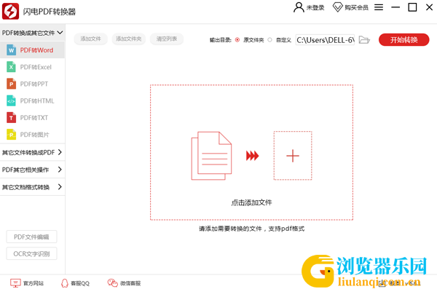The height and width of the screenshot is (289, 437).
Task: Click the 添加文件夹 button
Action: [x=129, y=39]
